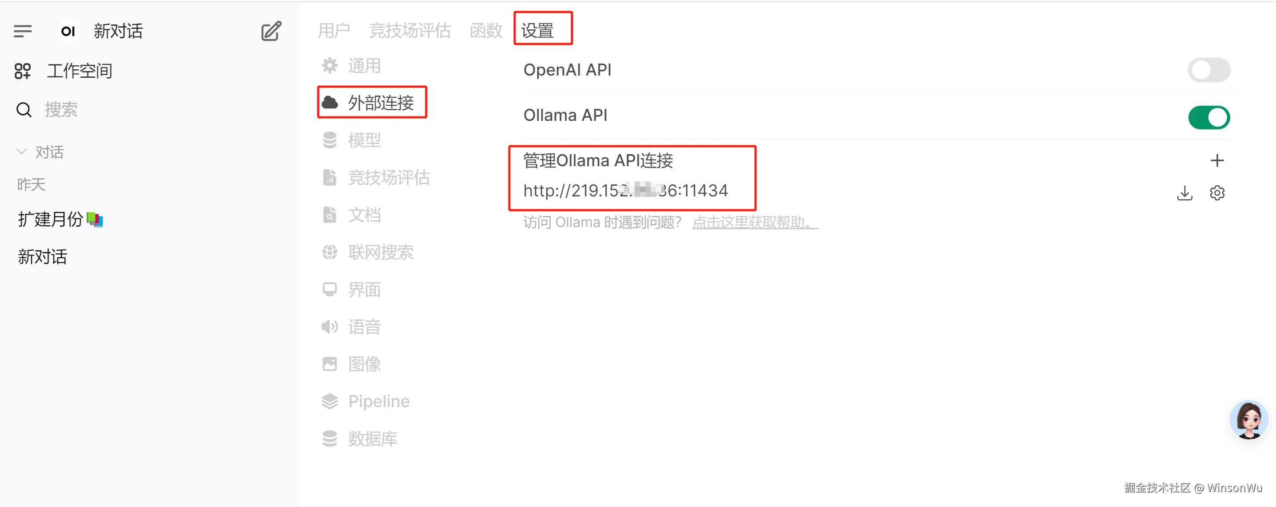Image resolution: width=1276 pixels, height=507 pixels.
Task: Edit the Ollama API URL field
Action: (x=625, y=191)
